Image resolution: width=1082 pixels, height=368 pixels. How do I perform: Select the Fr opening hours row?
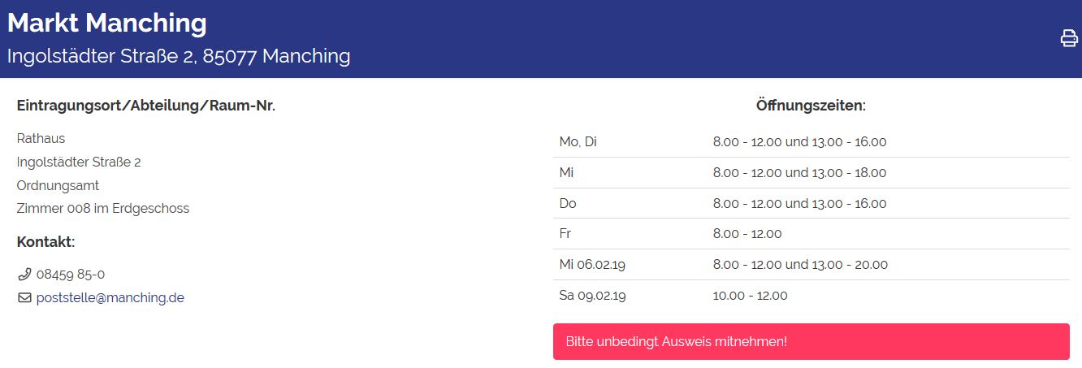tap(811, 234)
